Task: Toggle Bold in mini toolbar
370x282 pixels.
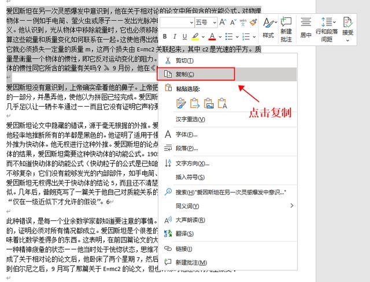Action: (165, 36)
